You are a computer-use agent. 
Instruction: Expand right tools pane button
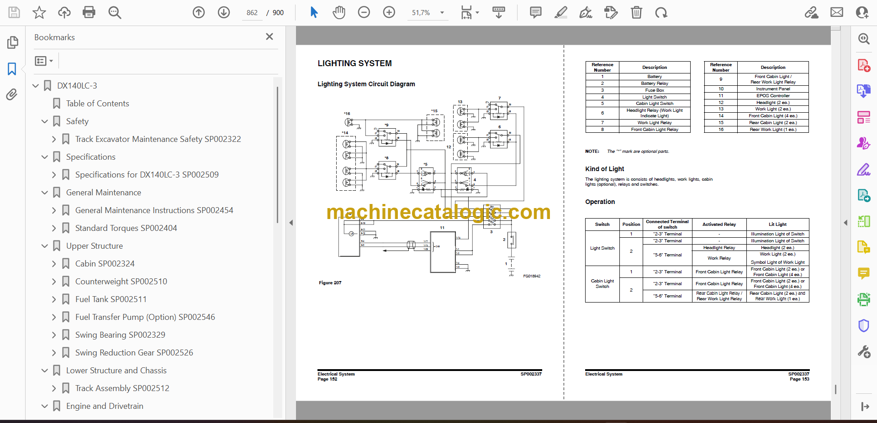[865, 407]
